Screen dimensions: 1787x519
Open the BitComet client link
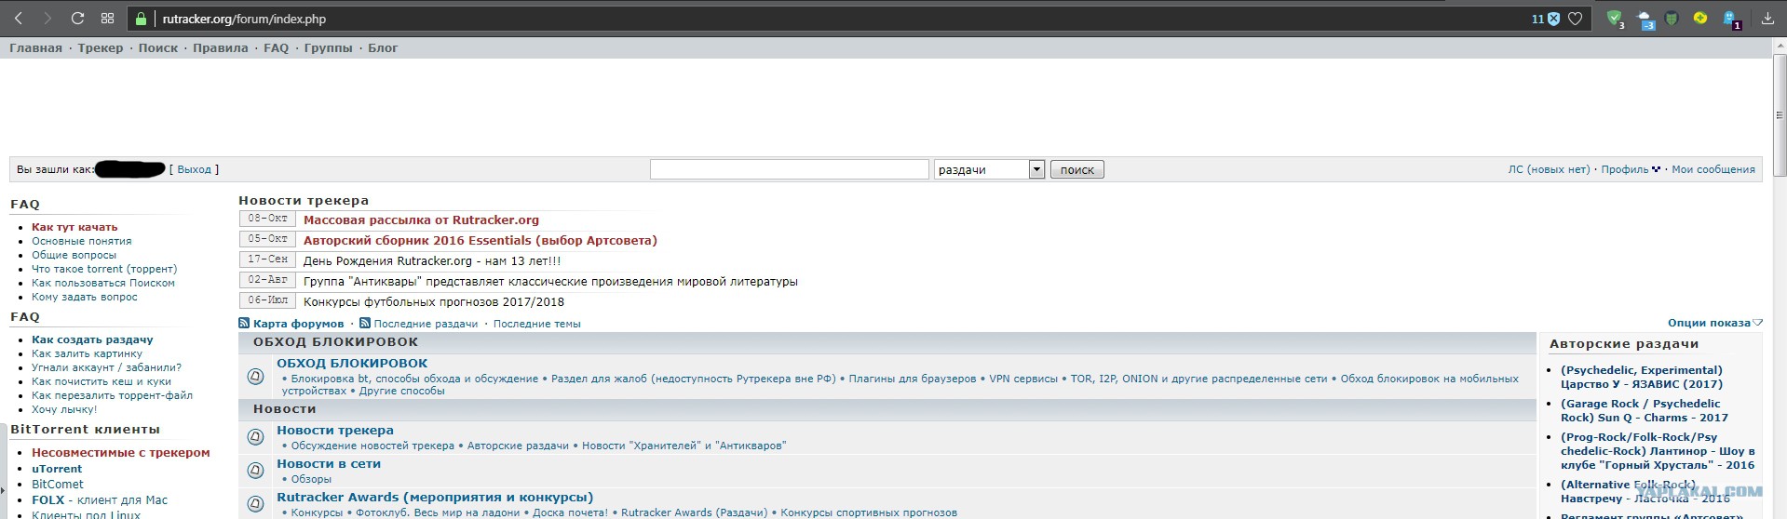coord(58,485)
